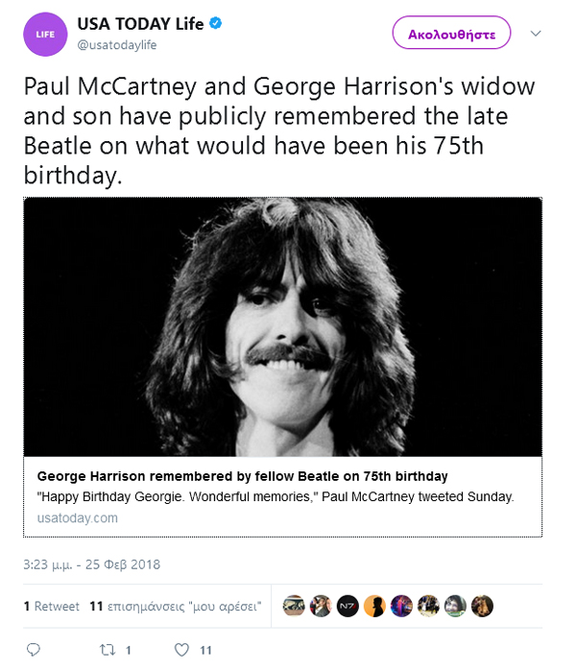576x671 pixels.
Task: Open the George Harrison photo thumbnail
Action: 282,326
